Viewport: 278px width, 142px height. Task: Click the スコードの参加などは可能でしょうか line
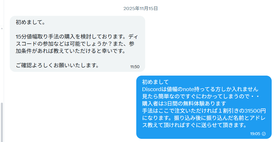(75, 44)
